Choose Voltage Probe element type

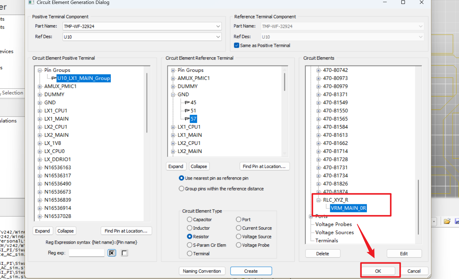(x=238, y=245)
